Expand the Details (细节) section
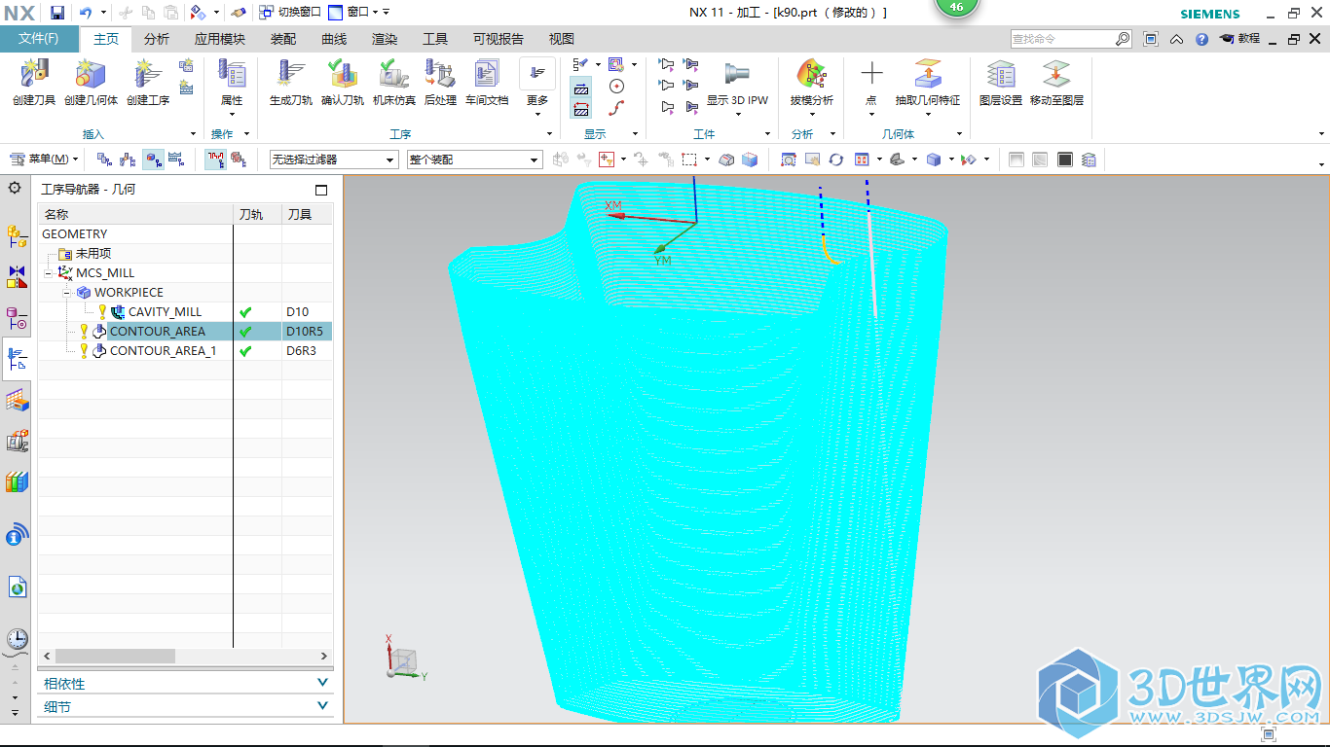 tap(185, 706)
